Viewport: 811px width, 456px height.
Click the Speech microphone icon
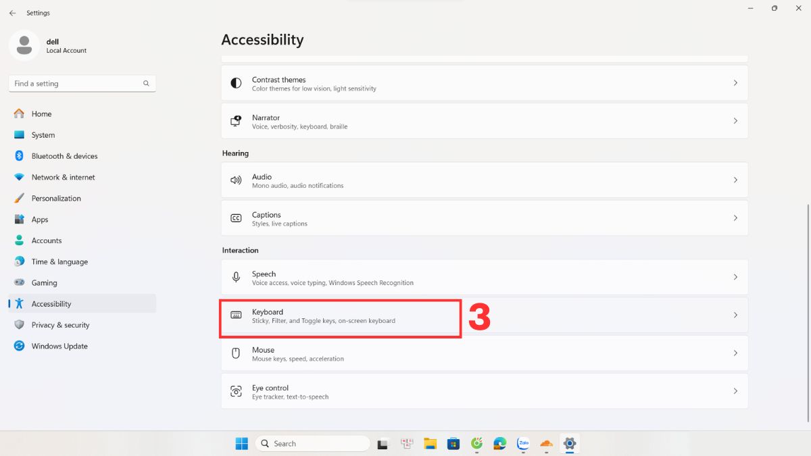[x=236, y=278]
